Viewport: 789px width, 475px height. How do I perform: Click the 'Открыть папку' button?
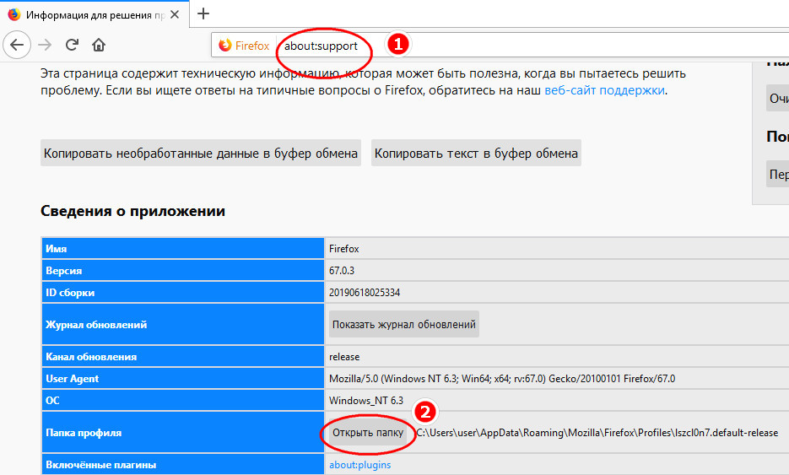click(x=368, y=433)
